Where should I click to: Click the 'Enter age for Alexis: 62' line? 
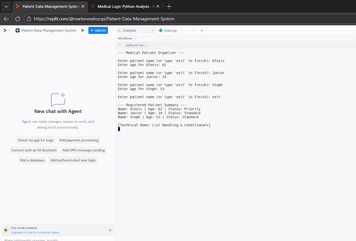142,65
